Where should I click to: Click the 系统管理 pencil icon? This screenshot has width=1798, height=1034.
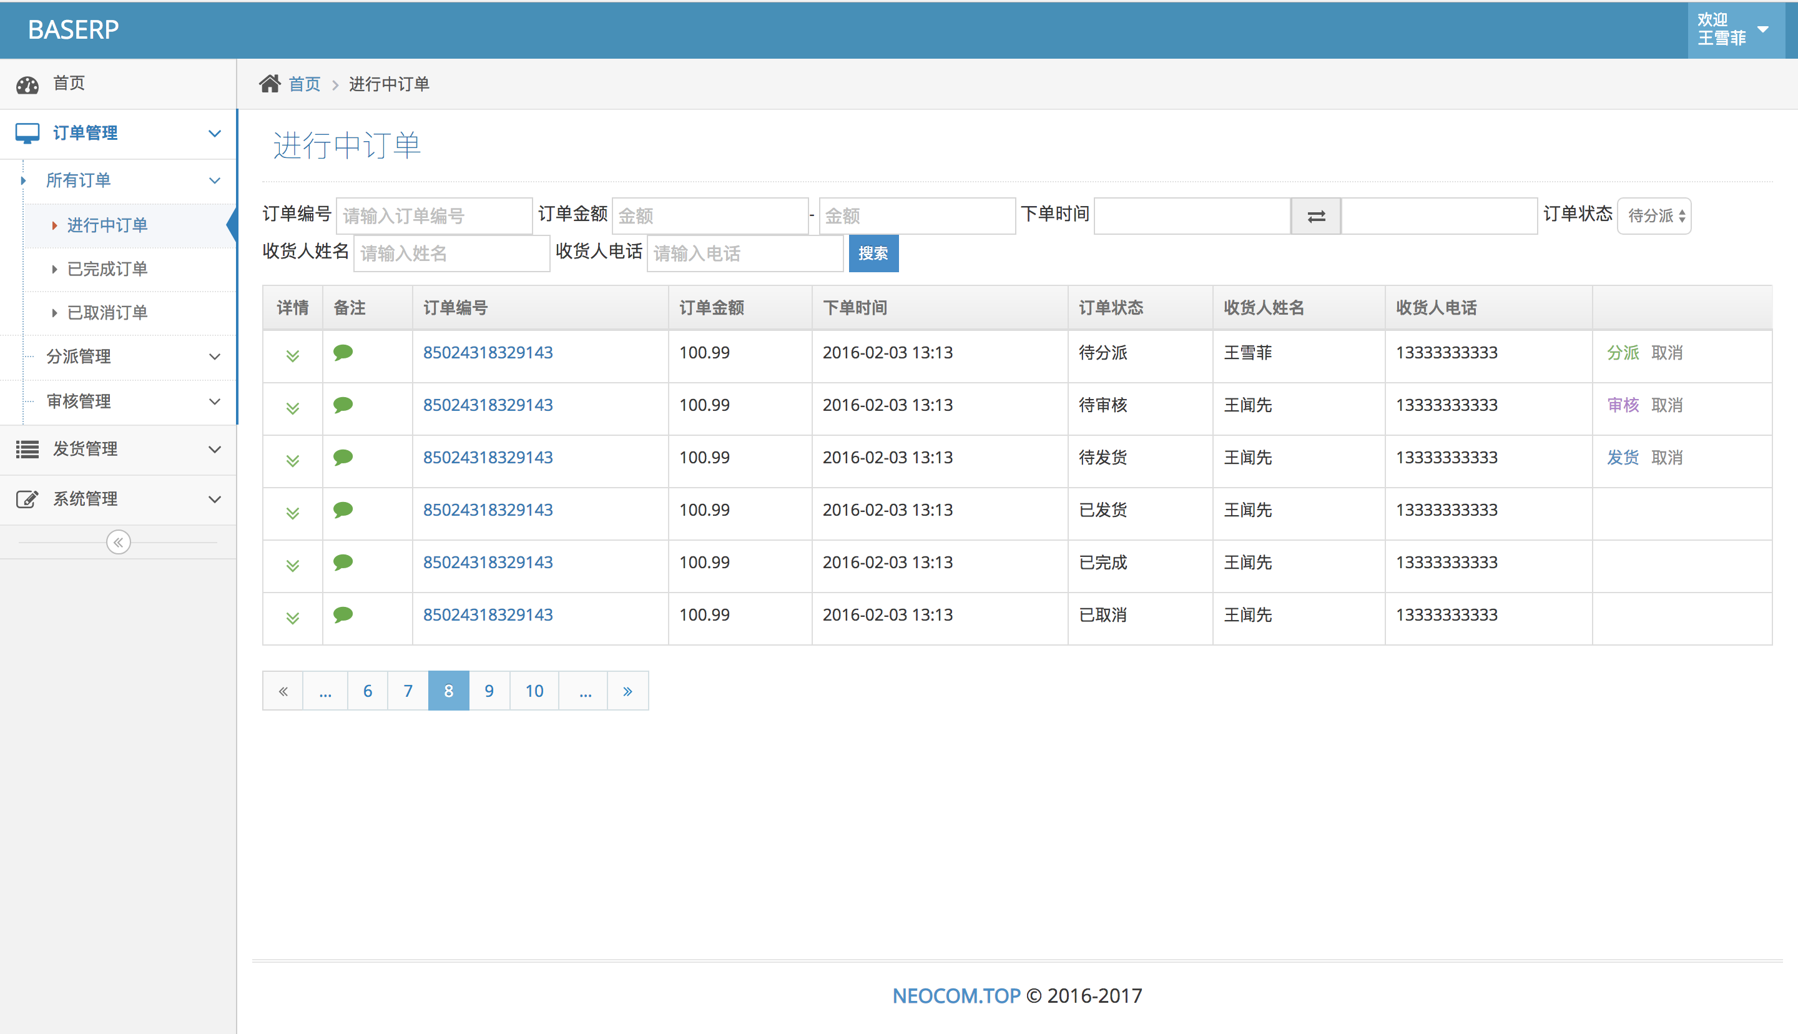(x=27, y=498)
